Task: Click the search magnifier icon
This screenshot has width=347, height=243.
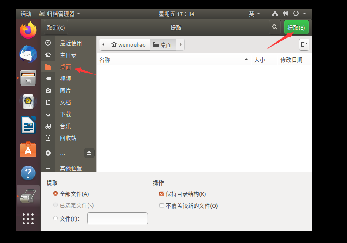Action: (275, 27)
